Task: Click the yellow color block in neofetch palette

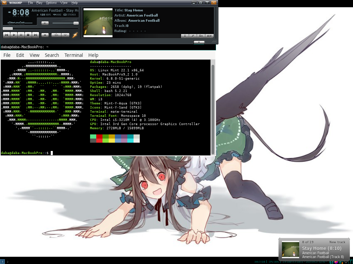Action: tap(112, 141)
